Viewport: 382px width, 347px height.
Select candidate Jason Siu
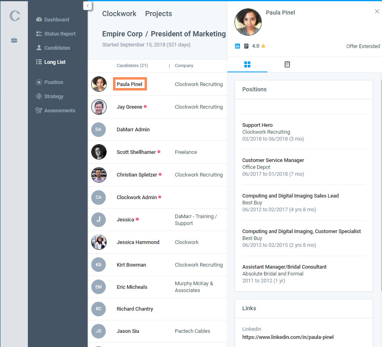(128, 331)
